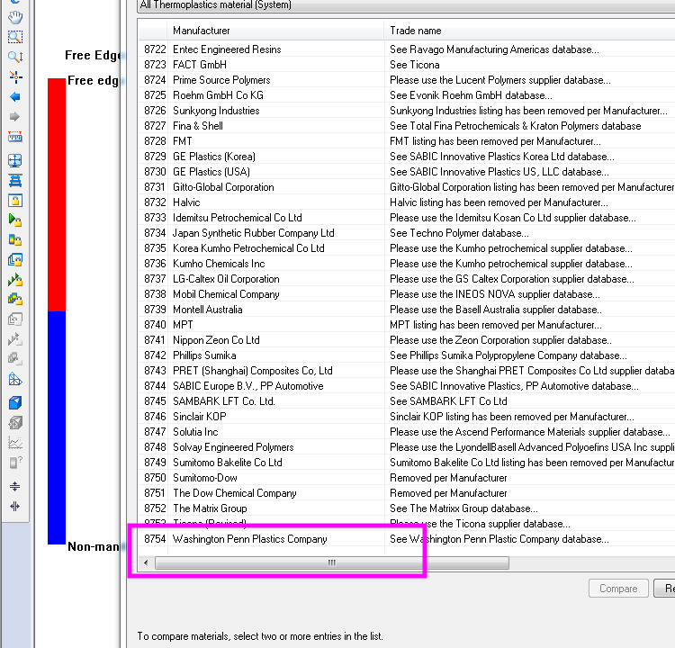This screenshot has width=675, height=648.
Task: Click the horizontal scrollbar thumb
Action: pos(332,562)
